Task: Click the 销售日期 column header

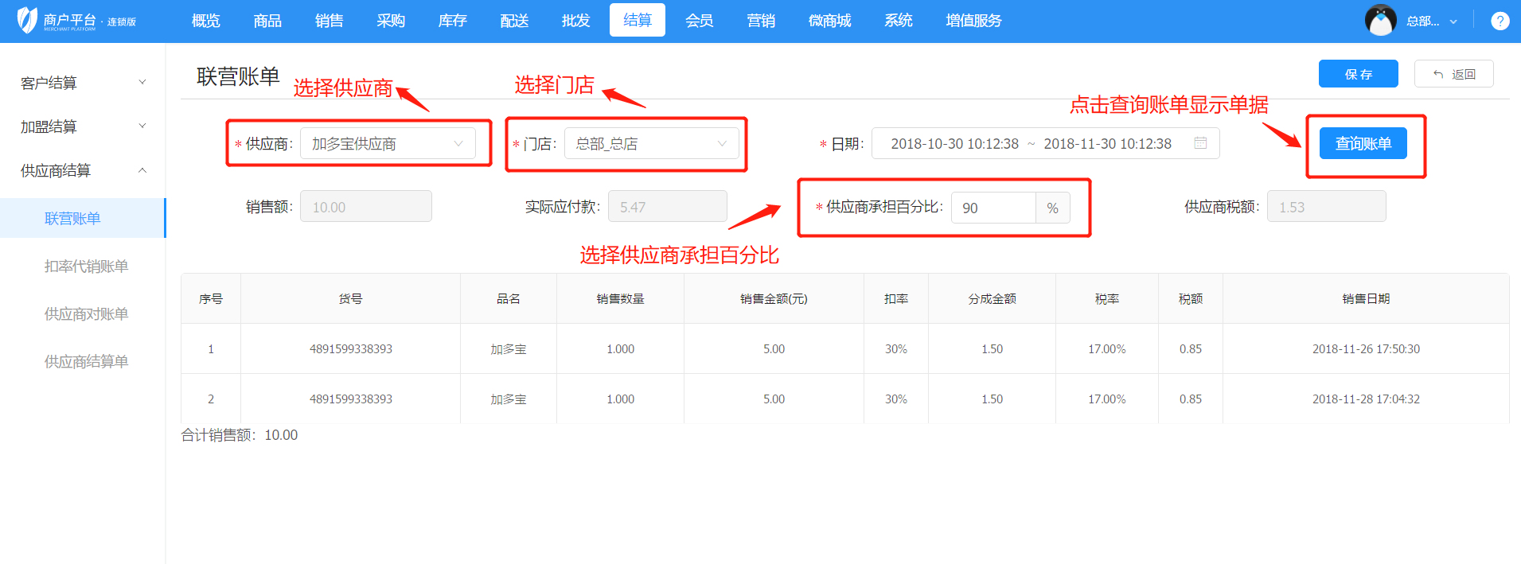Action: 1365,299
